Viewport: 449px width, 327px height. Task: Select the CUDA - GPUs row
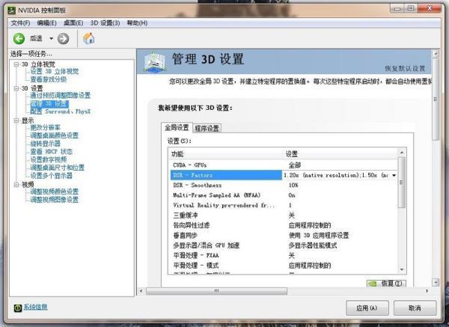pos(284,165)
